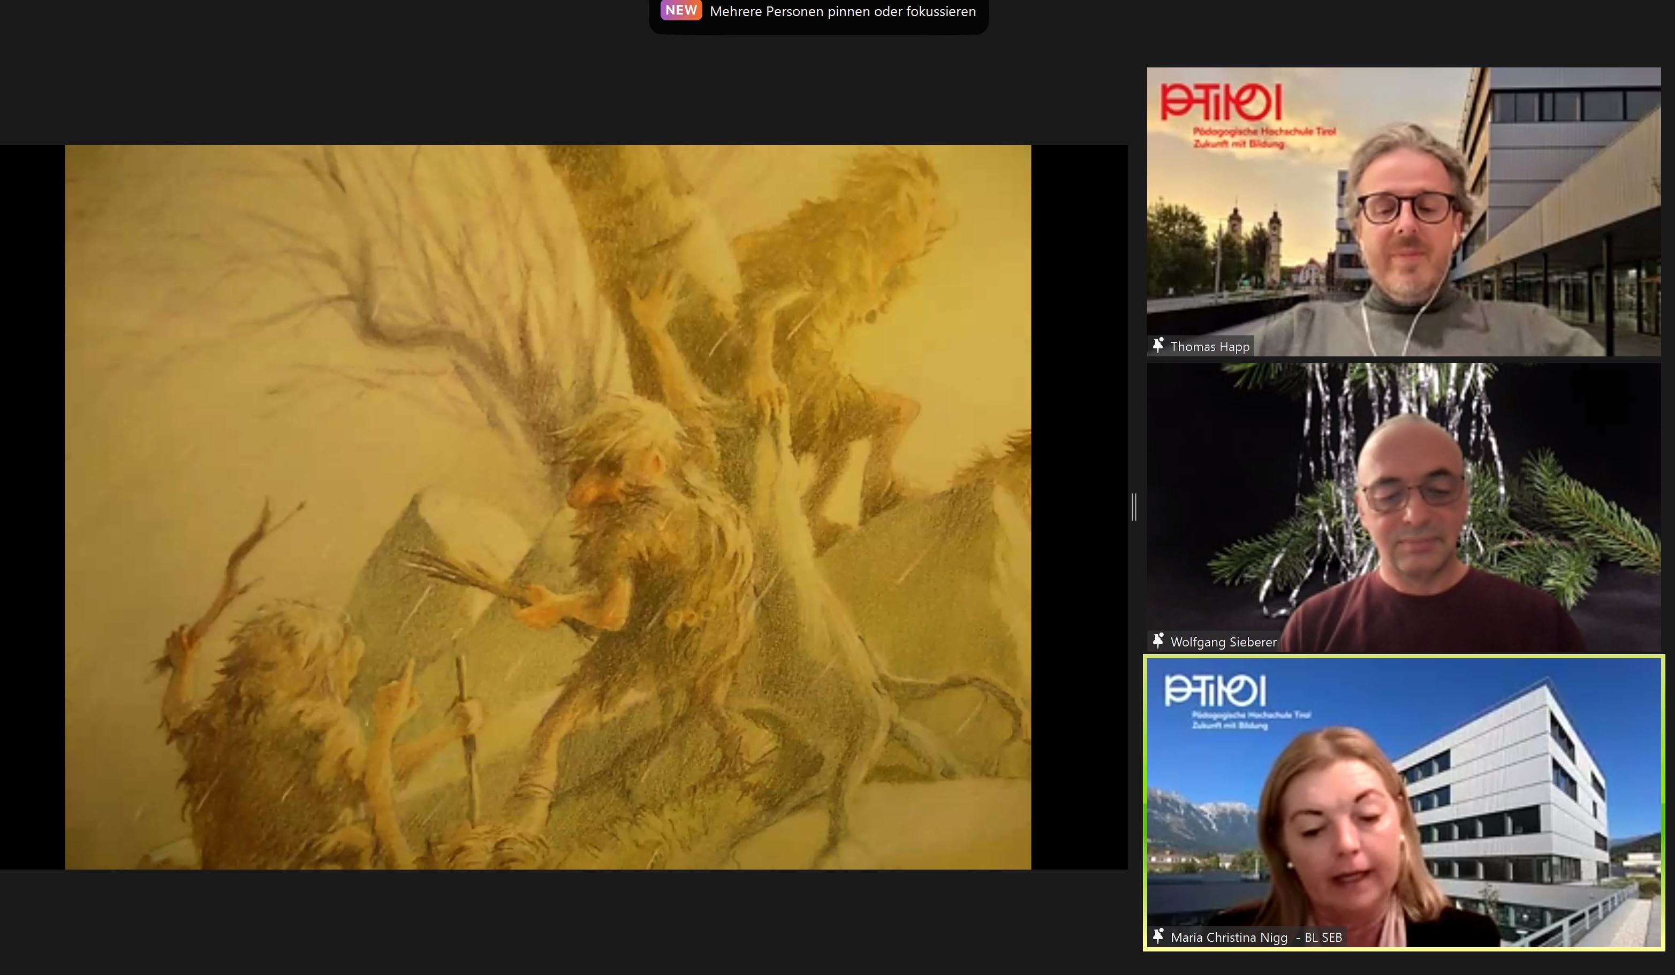The height and width of the screenshot is (975, 1675).
Task: Click the pin icon beside Thomas Happ
Action: [1158, 346]
